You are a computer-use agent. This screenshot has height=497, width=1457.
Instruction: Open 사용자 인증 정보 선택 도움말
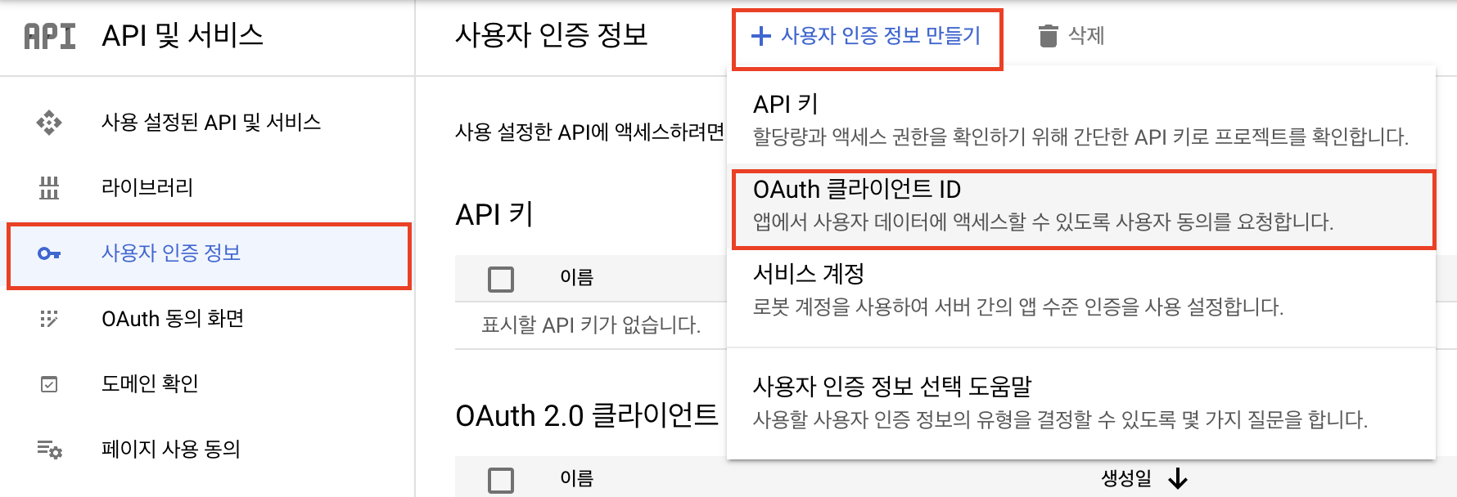(1081, 402)
